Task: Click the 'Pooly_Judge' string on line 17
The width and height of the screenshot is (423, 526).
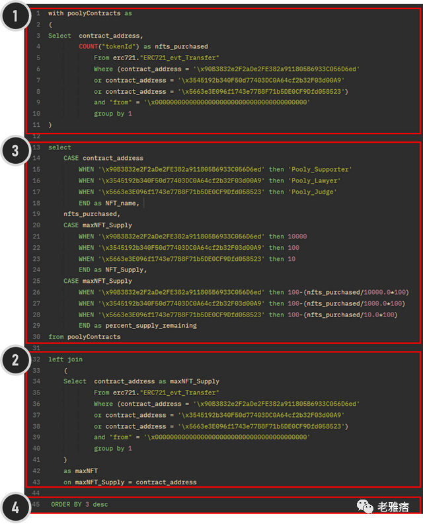Action: 313,192
